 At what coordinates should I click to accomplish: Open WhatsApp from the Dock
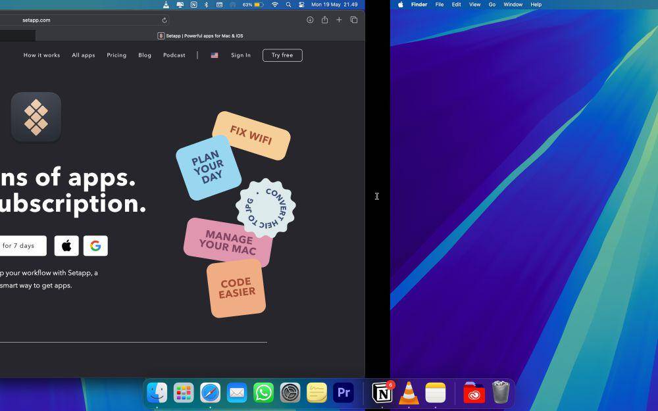pos(264,393)
